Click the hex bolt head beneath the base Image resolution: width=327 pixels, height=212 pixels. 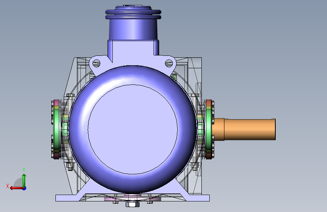[133, 204]
